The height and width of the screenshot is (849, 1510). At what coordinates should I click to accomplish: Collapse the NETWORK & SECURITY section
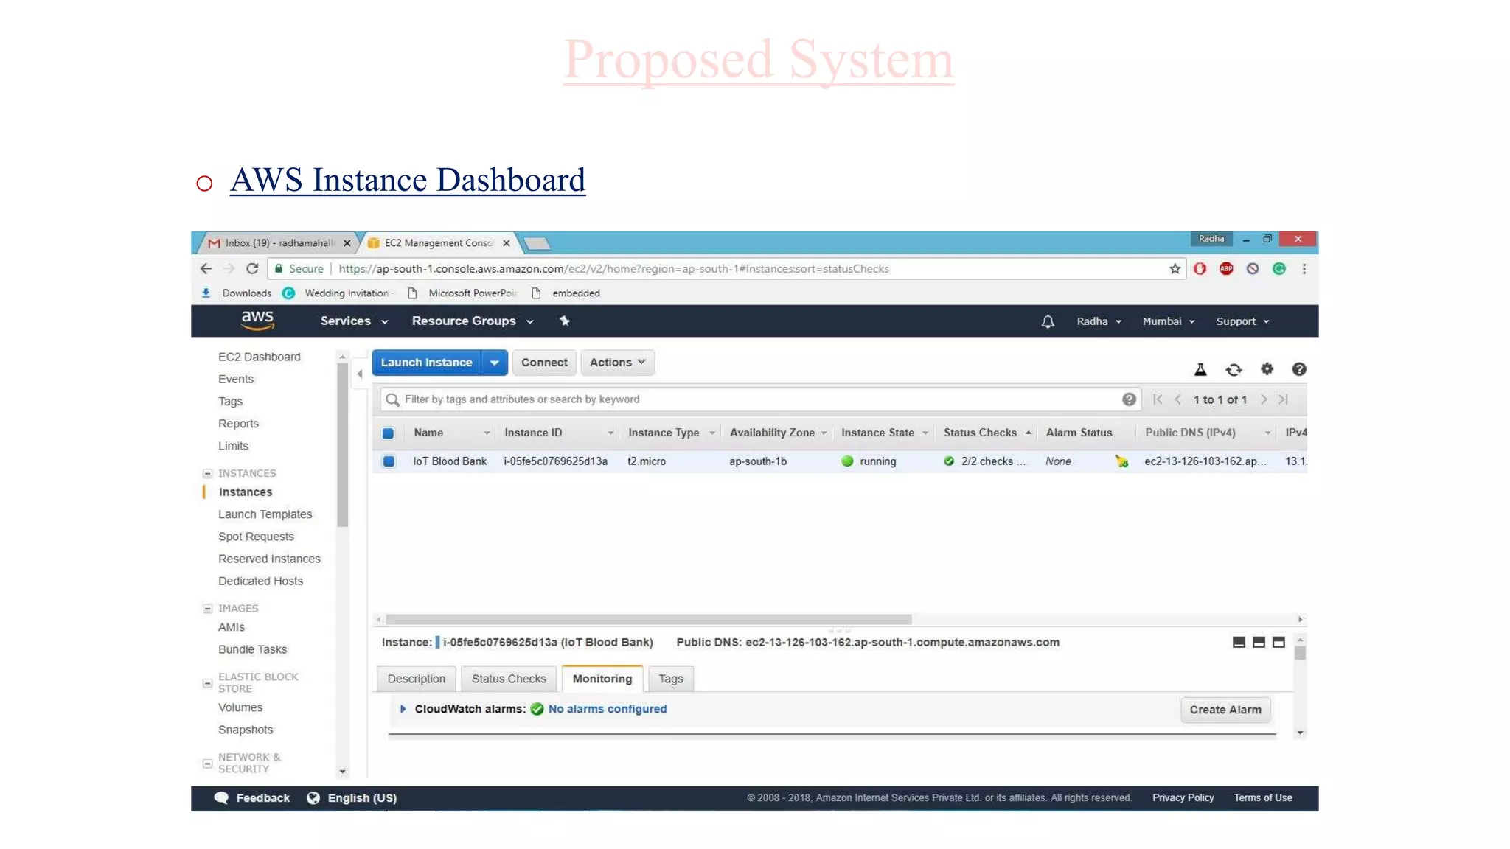pyautogui.click(x=208, y=764)
